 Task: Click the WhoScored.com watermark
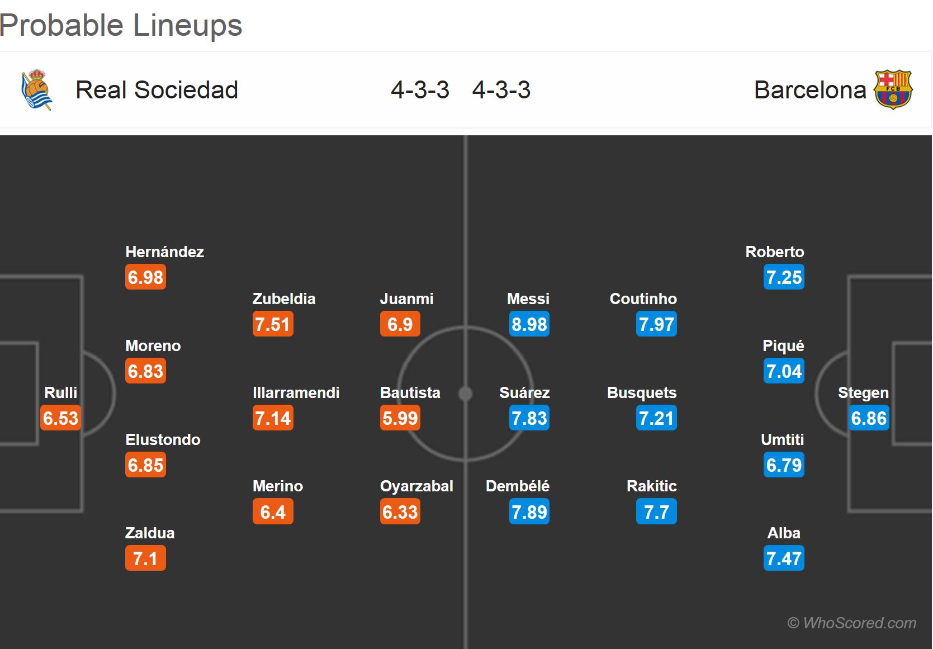tap(851, 623)
